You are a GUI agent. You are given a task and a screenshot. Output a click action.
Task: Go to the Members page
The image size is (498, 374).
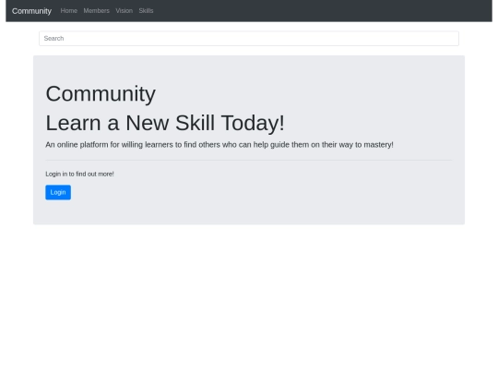click(96, 11)
